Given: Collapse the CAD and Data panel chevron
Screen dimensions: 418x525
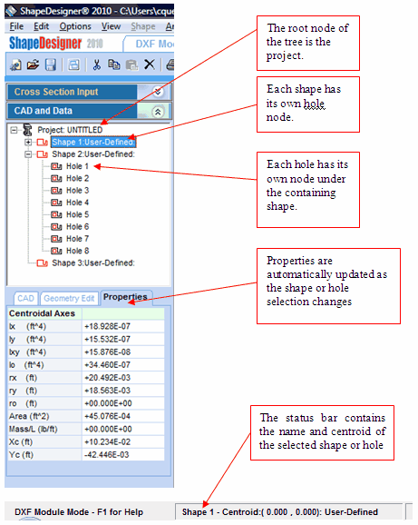Looking at the screenshot, I should tap(158, 112).
